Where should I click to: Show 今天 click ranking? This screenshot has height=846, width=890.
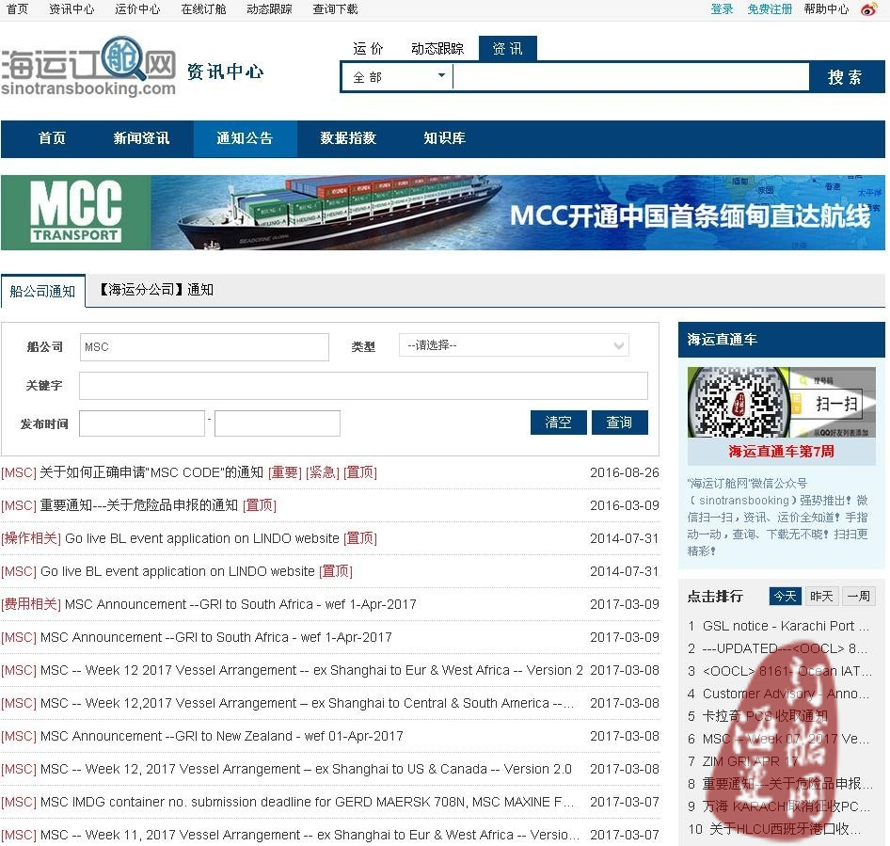[x=785, y=597]
